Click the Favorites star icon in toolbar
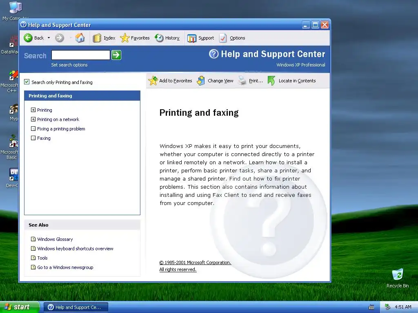Image resolution: width=418 pixels, height=313 pixels. [x=125, y=38]
